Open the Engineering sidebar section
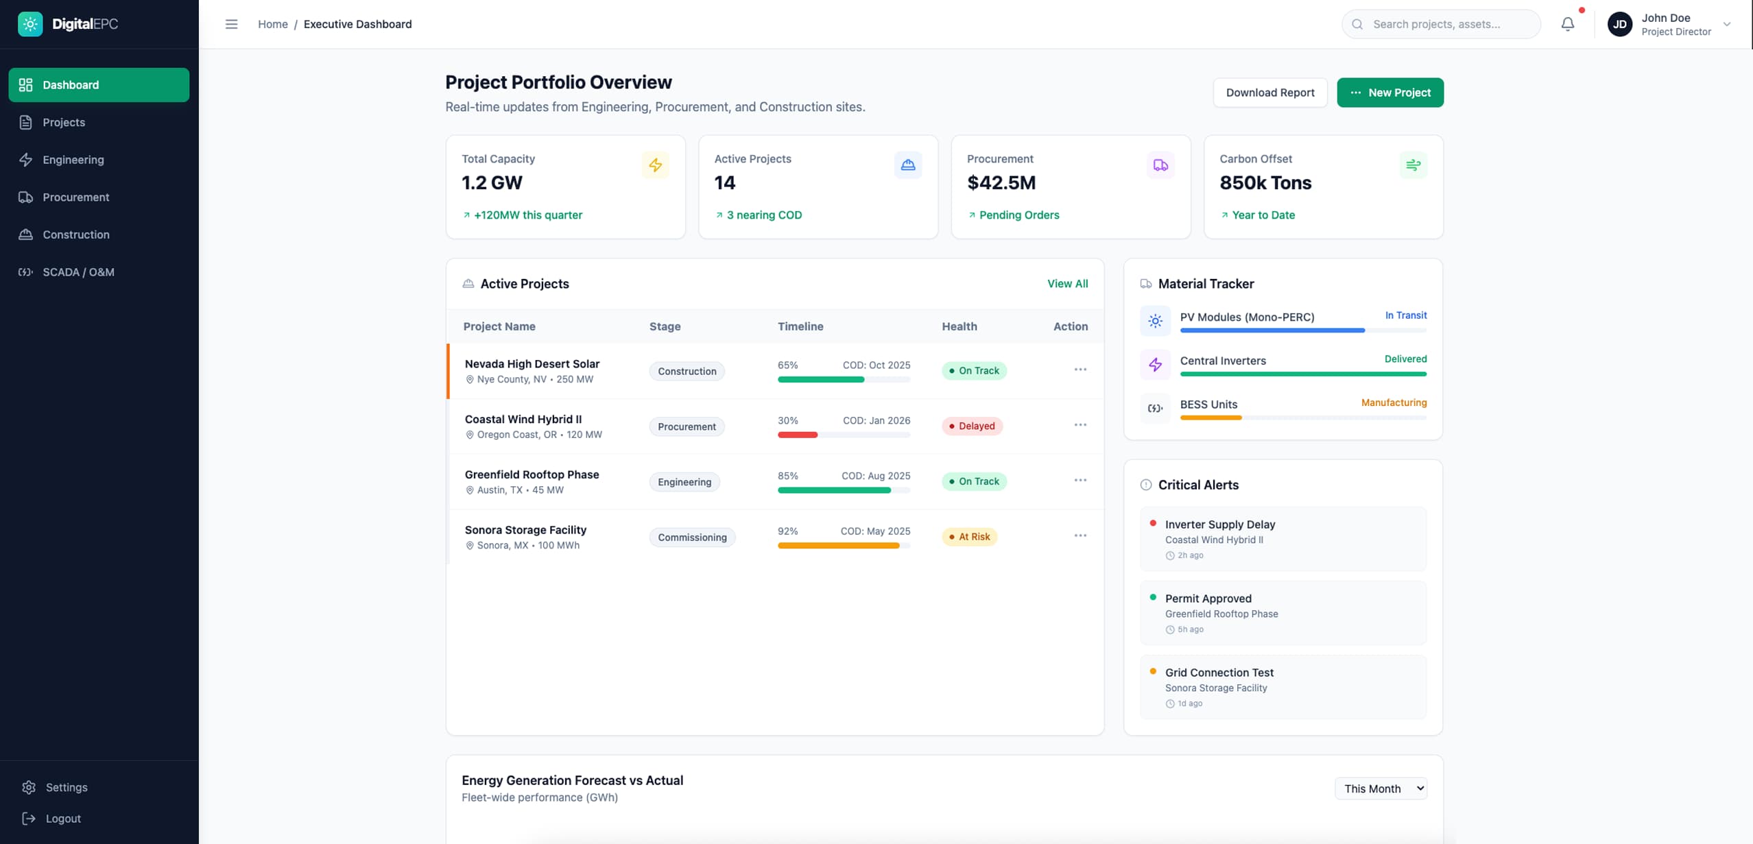The height and width of the screenshot is (844, 1753). (73, 160)
